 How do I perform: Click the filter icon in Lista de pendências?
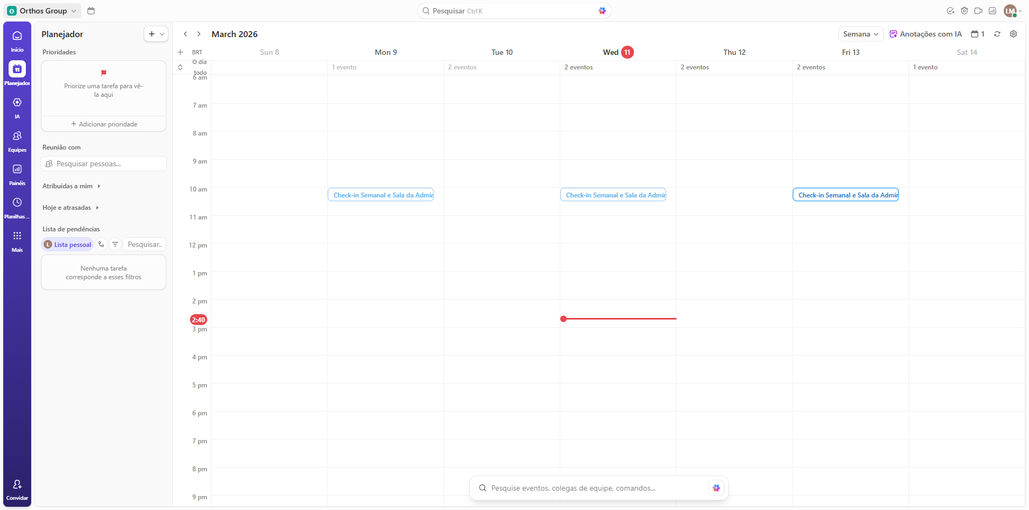tap(115, 244)
